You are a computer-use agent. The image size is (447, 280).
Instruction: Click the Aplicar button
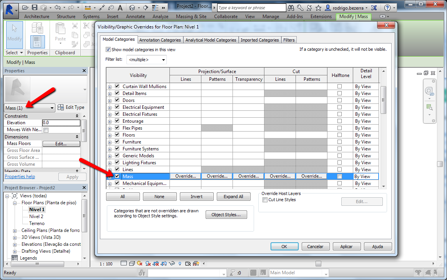(346, 247)
